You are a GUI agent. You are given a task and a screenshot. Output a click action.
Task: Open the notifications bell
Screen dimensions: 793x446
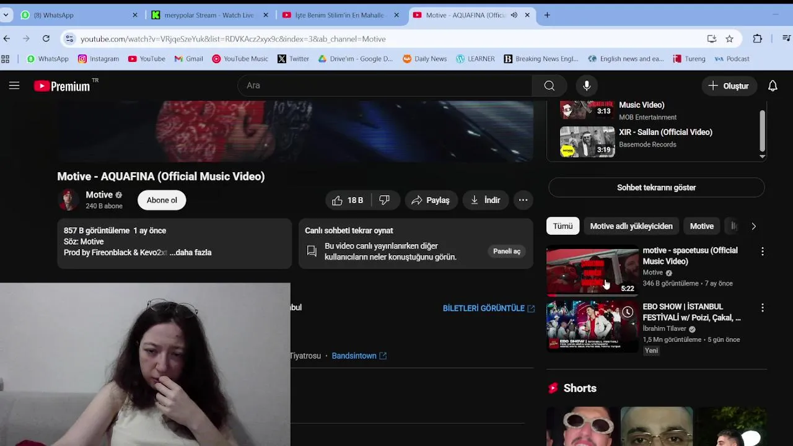[x=773, y=85]
